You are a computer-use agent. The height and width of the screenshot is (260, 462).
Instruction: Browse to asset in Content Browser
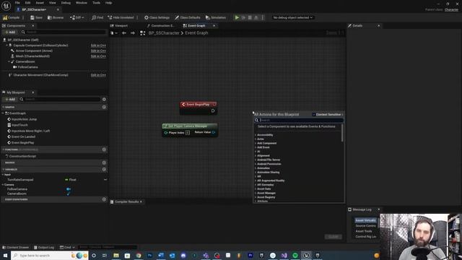tap(56, 17)
